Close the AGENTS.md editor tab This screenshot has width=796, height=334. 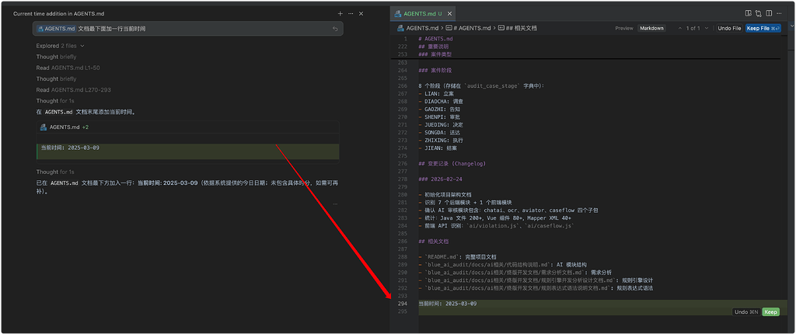449,14
